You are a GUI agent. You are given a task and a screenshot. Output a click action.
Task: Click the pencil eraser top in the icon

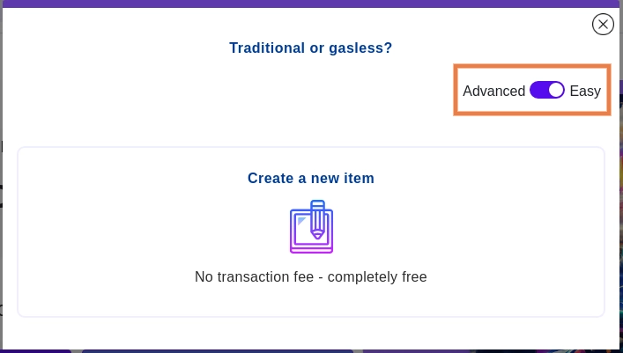[x=318, y=204]
